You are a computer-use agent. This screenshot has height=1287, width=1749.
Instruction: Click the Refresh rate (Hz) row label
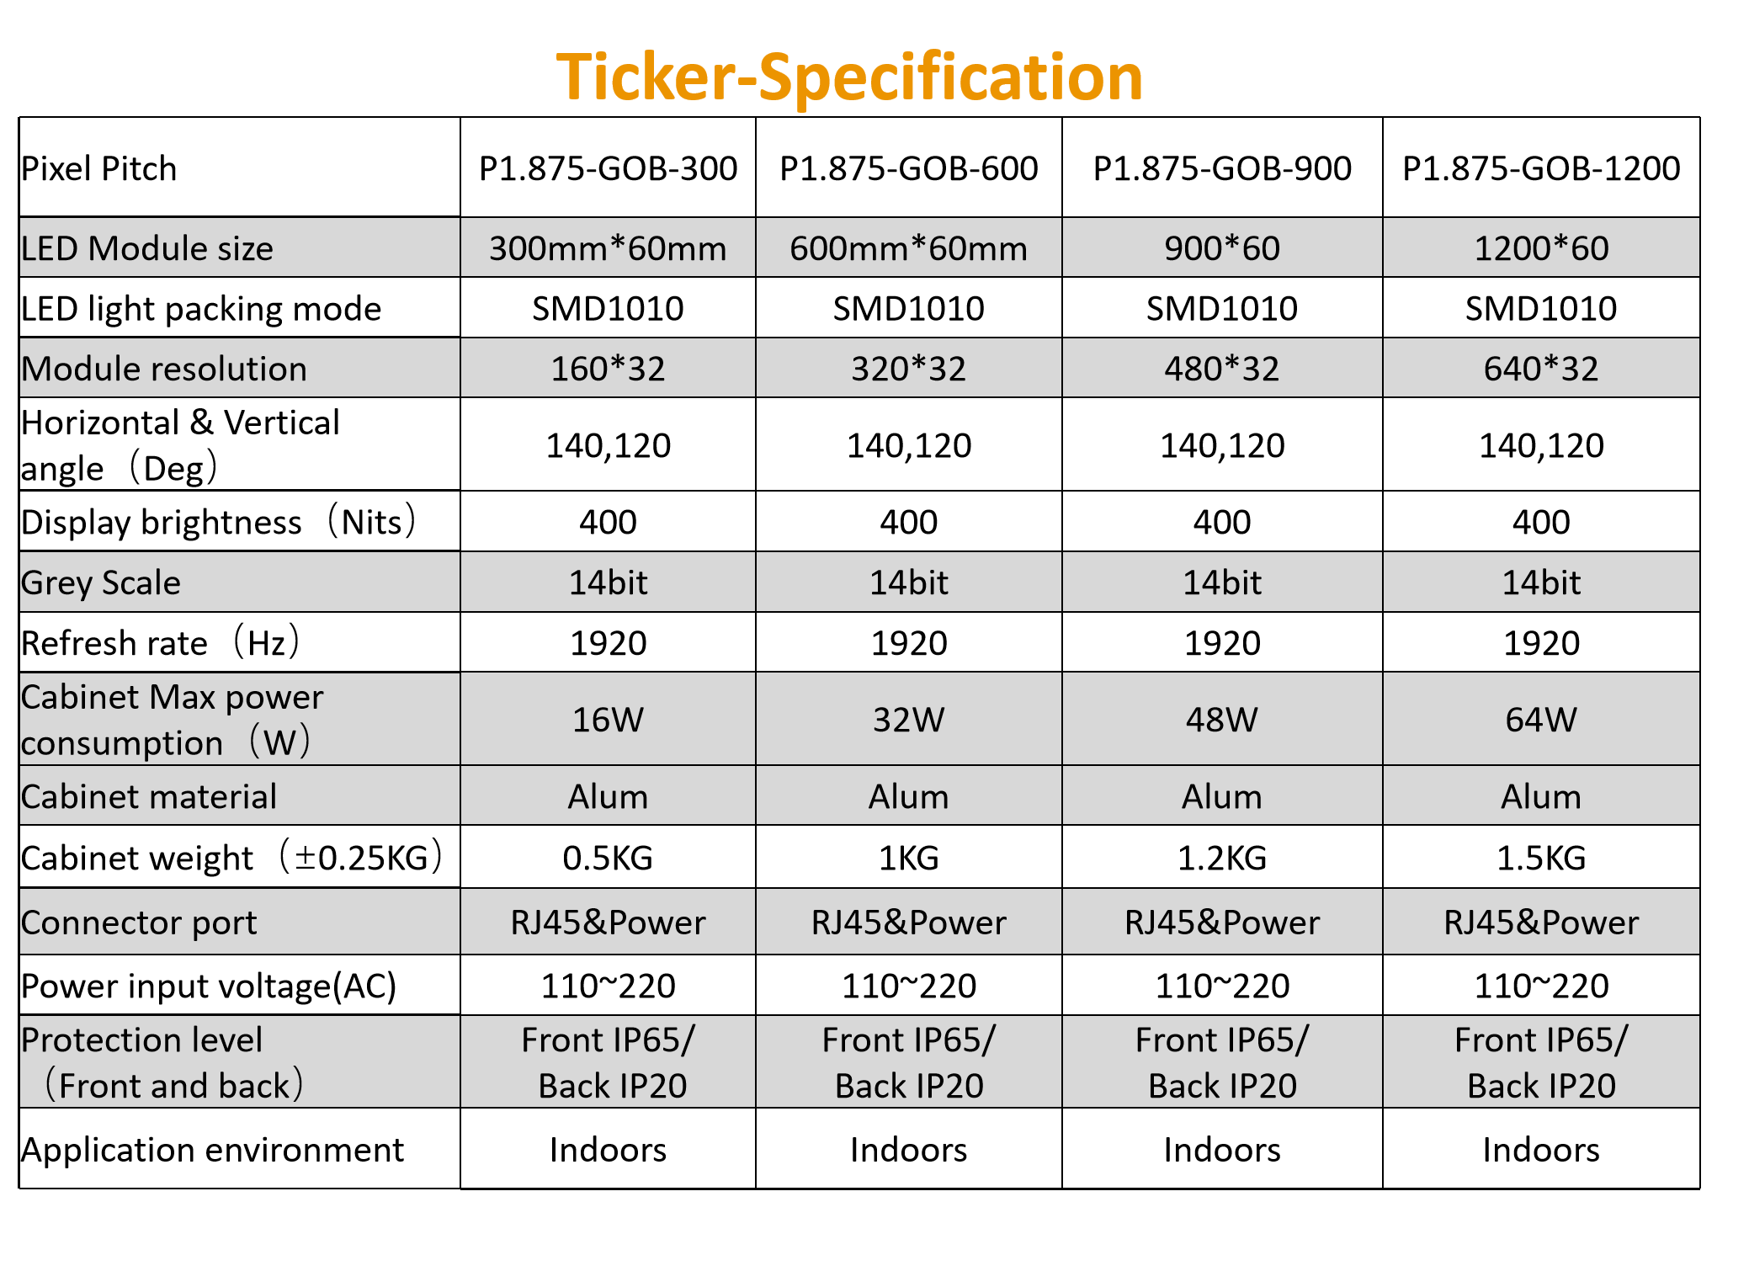pyautogui.click(x=160, y=643)
